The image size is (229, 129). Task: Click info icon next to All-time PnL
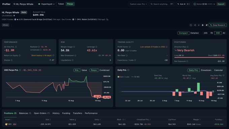click(x=16, y=47)
